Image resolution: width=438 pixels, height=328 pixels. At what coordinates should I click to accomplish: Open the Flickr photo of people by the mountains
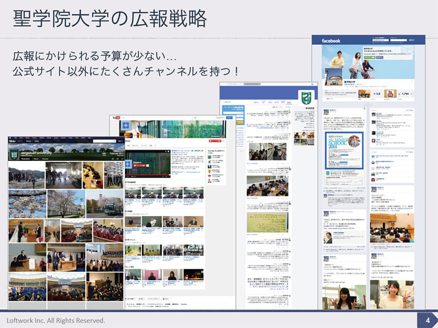click(26, 175)
